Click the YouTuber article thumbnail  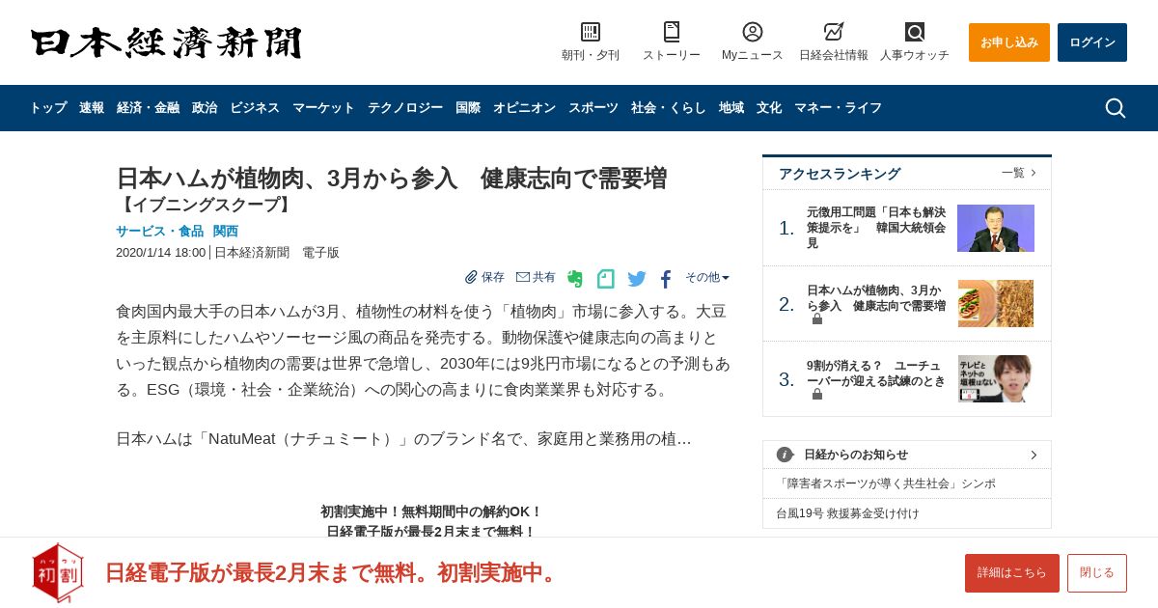996,378
